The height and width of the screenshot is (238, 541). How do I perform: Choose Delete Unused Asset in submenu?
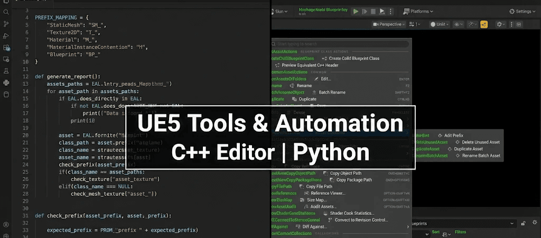coord(477,142)
